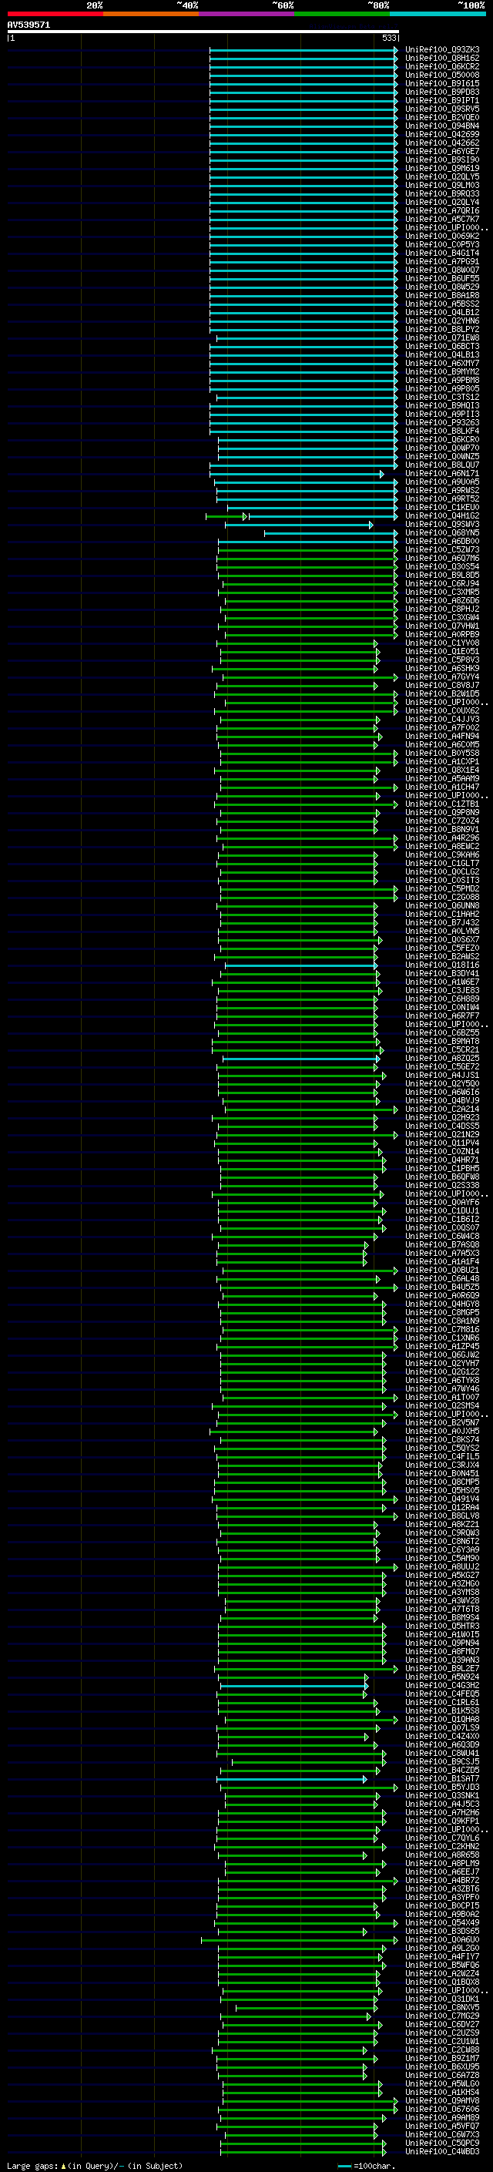The image size is (493, 2172).
Task: Open hit UniRef100_Q9SWV3
Action: tap(442, 525)
